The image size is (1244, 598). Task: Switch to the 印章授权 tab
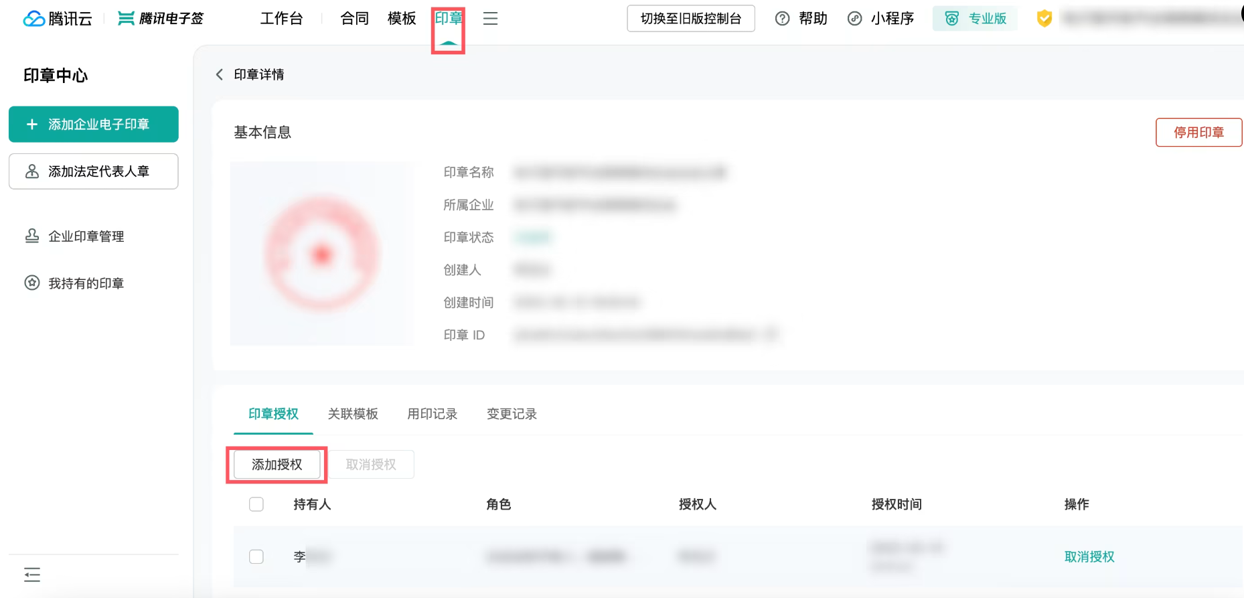(273, 414)
